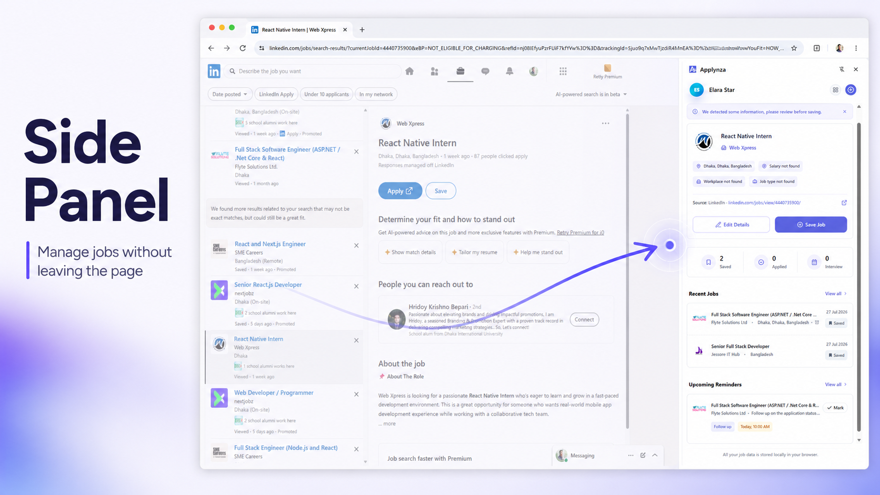880x495 pixels.
Task: Open the browser profile avatar
Action: pos(839,48)
